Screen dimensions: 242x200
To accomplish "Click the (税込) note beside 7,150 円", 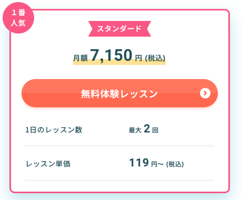I will pos(155,58).
